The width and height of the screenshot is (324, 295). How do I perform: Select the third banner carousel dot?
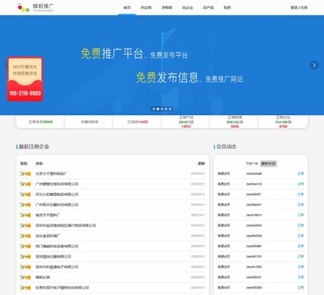coord(162,109)
